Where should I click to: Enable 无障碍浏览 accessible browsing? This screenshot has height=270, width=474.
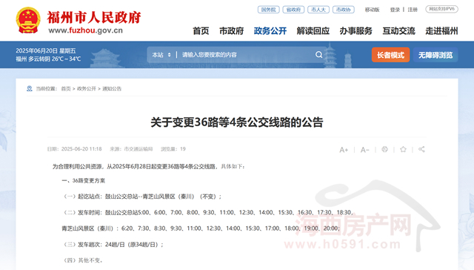coord(435,55)
